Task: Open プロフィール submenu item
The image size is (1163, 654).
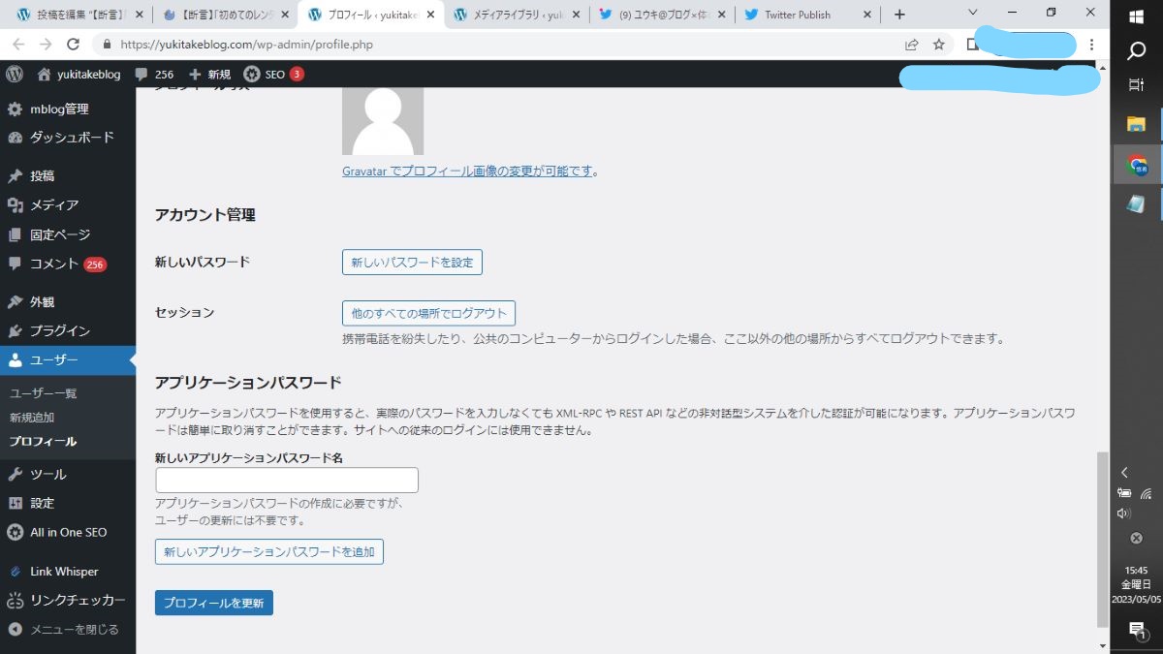Action: coord(43,442)
